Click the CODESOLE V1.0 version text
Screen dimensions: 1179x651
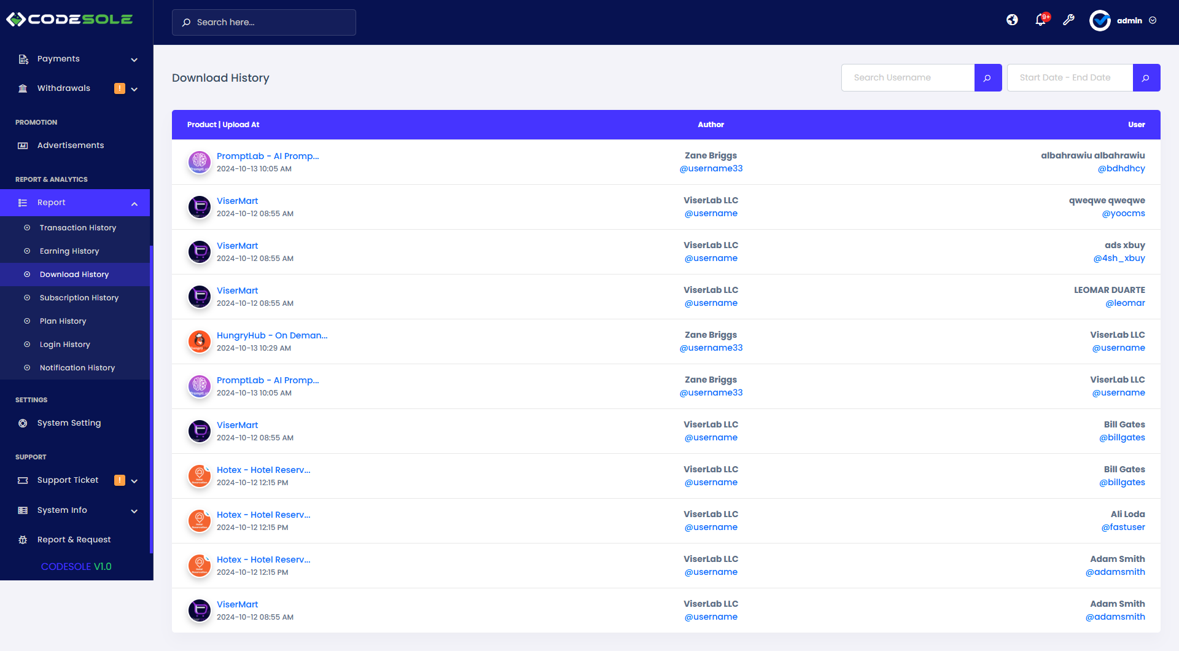coord(76,567)
